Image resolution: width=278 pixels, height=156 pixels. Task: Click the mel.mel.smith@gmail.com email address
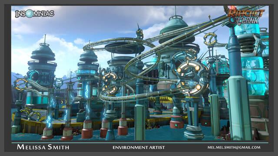(234, 147)
